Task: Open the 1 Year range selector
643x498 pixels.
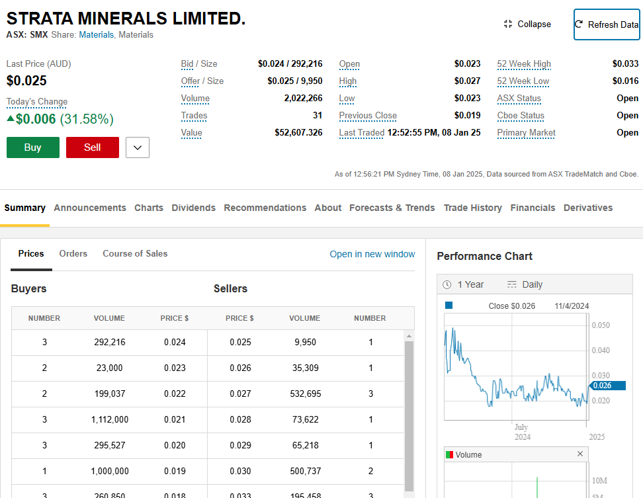Action: click(x=463, y=284)
